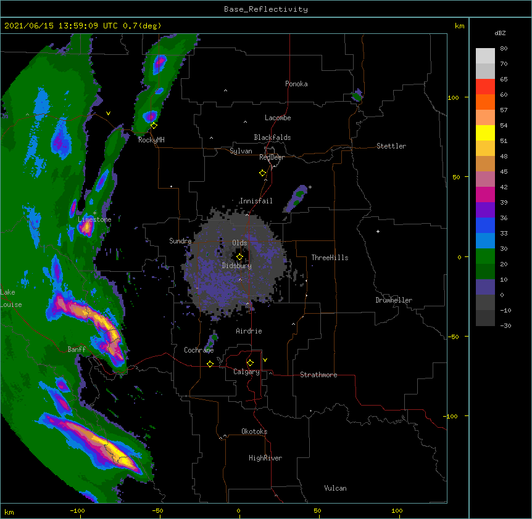The height and width of the screenshot is (519, 532).
Task: Click the RockyMH label
Action: tap(151, 140)
